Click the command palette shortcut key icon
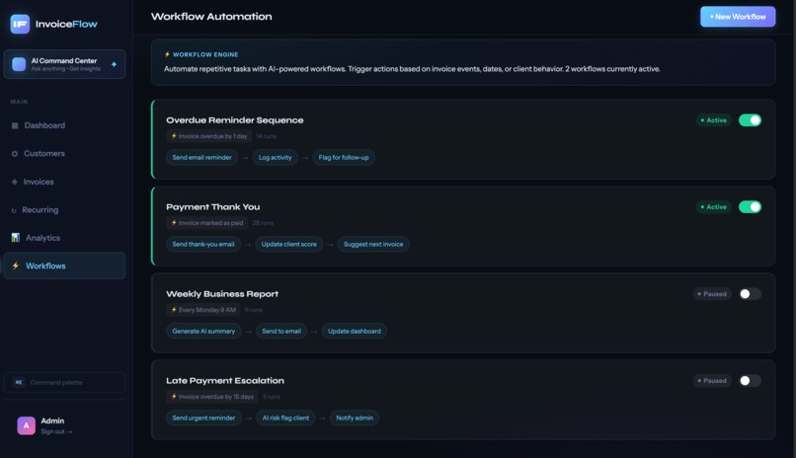796x458 pixels. pyautogui.click(x=19, y=382)
